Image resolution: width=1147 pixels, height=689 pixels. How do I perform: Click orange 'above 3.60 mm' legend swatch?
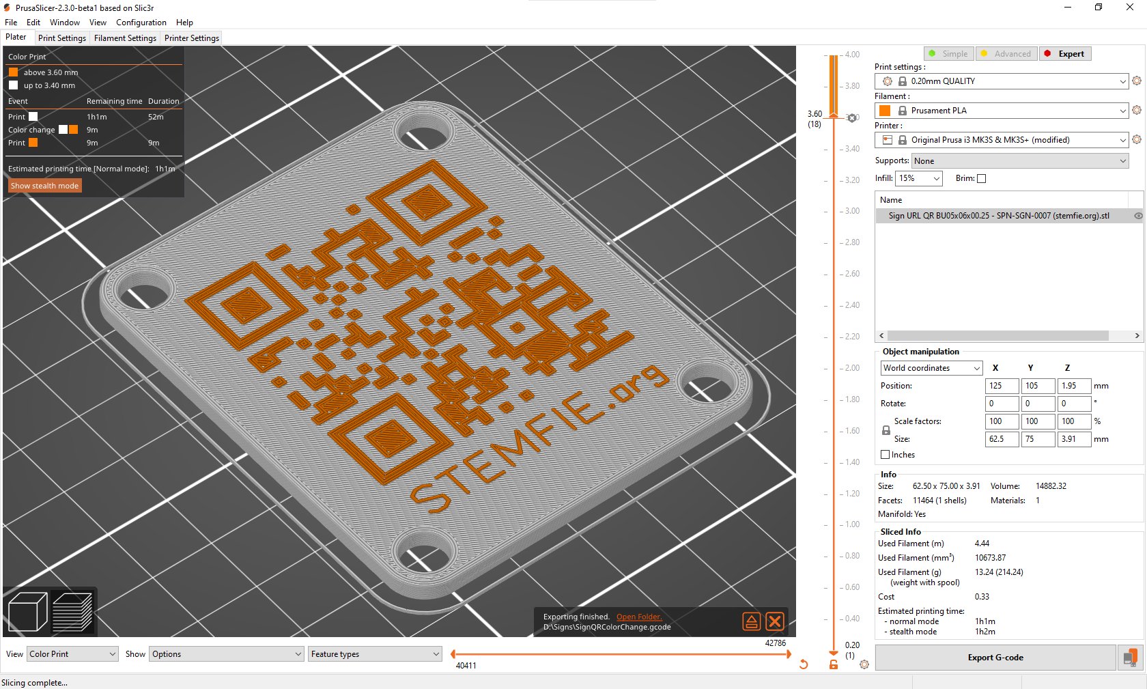13,72
